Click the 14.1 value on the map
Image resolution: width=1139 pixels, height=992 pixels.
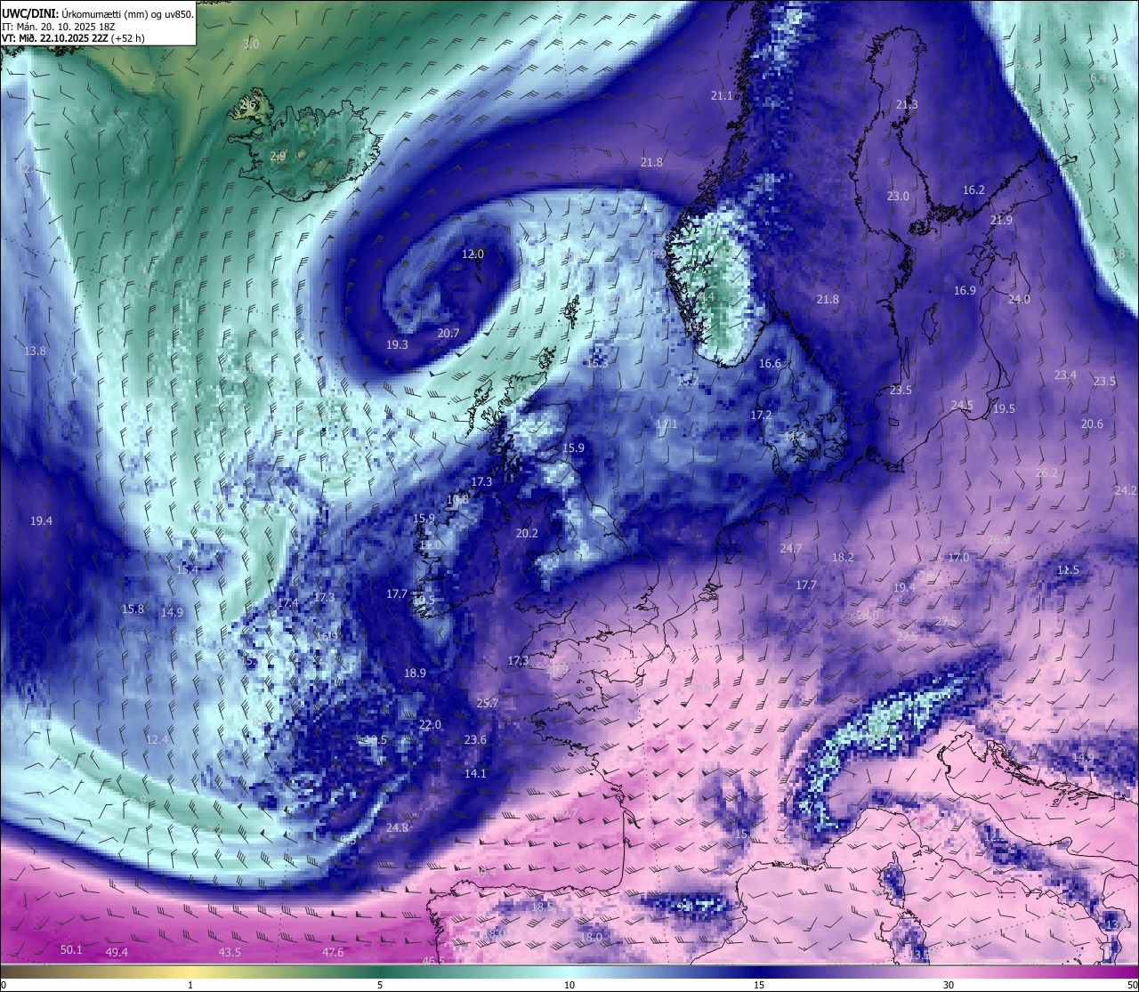tap(475, 774)
